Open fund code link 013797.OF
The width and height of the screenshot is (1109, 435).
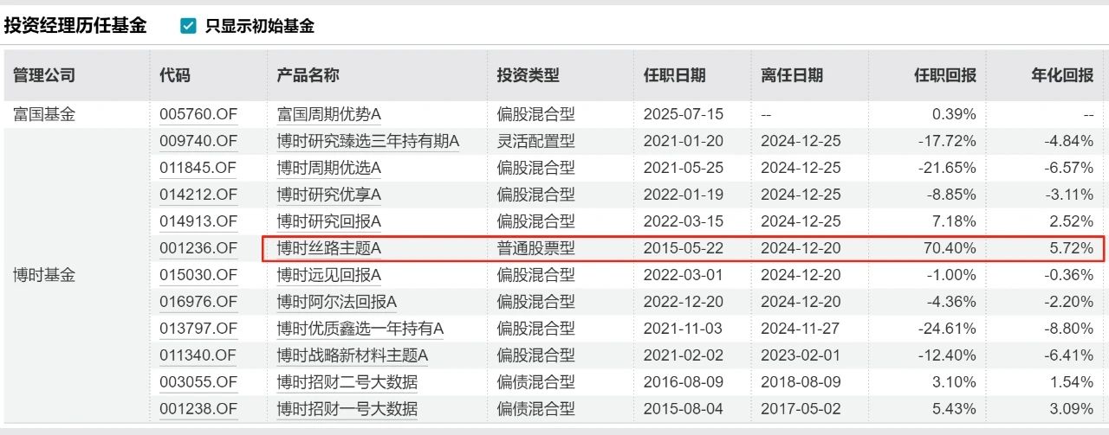coord(198,329)
